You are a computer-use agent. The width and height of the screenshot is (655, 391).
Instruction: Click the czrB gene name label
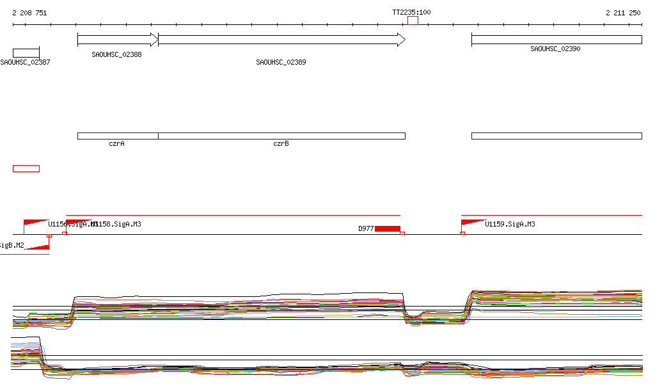[x=281, y=144]
